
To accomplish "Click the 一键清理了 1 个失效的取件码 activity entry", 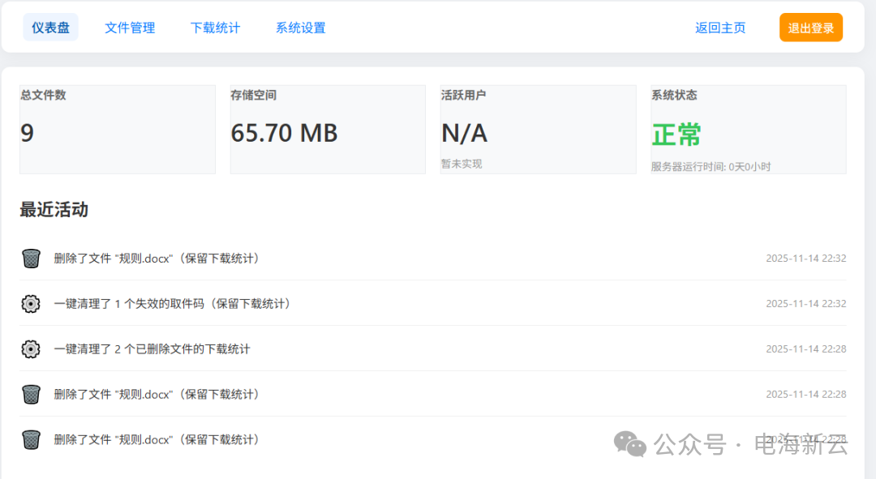I will point(172,304).
